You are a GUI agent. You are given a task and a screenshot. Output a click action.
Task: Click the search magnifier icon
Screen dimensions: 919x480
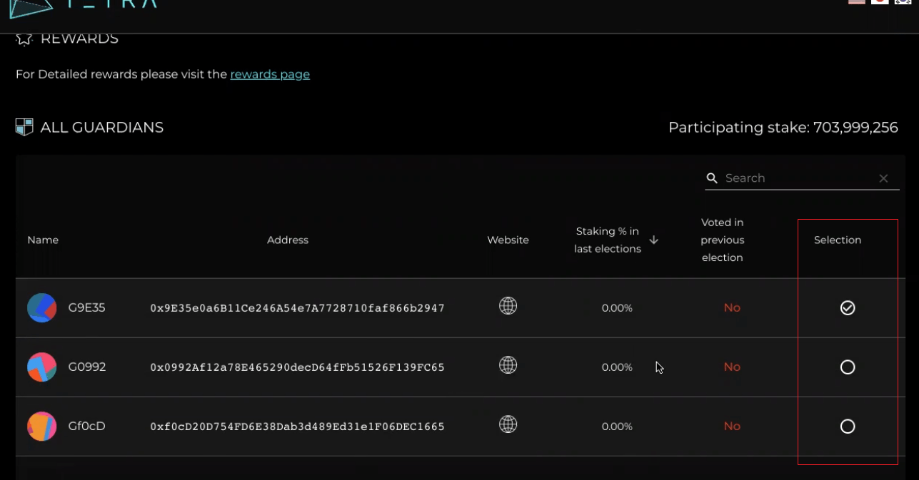712,178
